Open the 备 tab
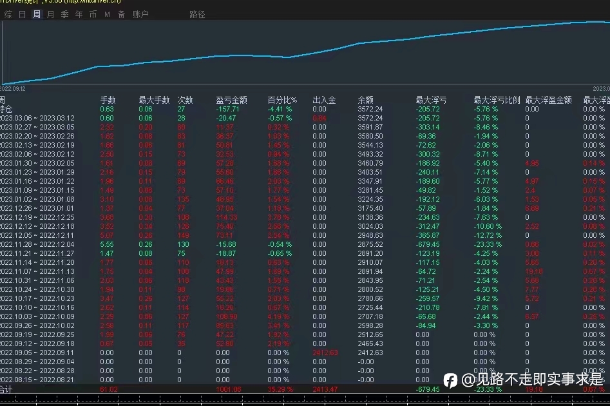This screenshot has width=610, height=406. pos(121,14)
